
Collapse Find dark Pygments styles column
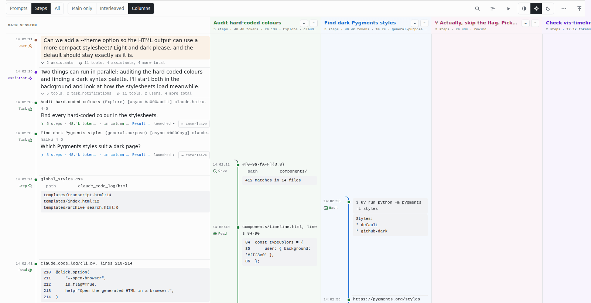pos(424,23)
